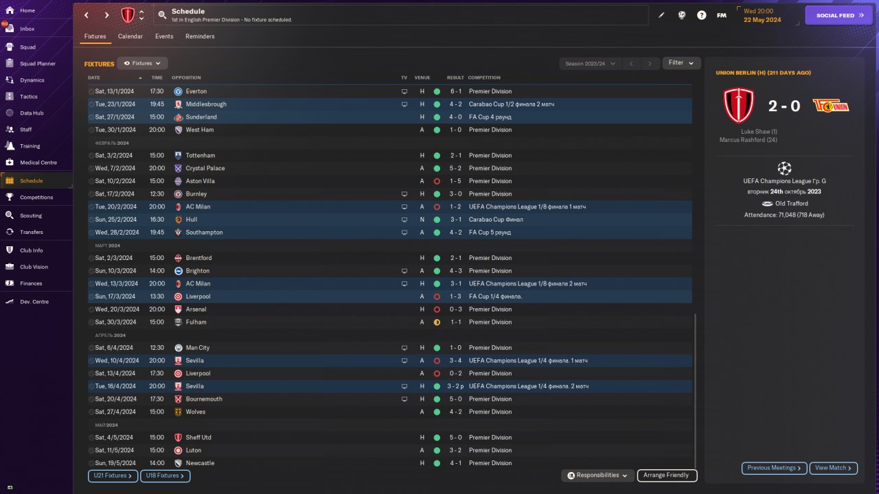
Task: Go to the next season with the right arrow
Action: point(650,64)
